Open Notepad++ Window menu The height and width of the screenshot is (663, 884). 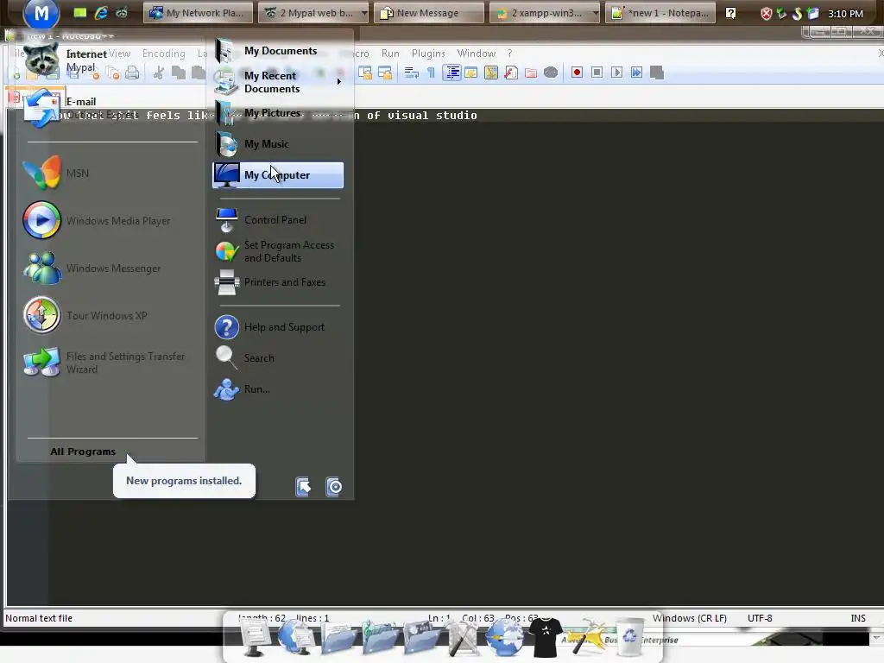click(477, 54)
